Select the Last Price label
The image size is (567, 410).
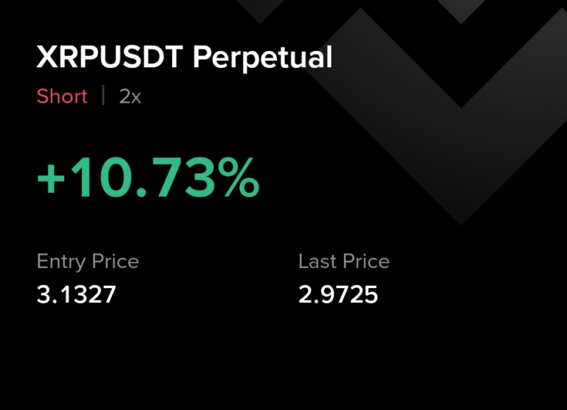(x=343, y=262)
